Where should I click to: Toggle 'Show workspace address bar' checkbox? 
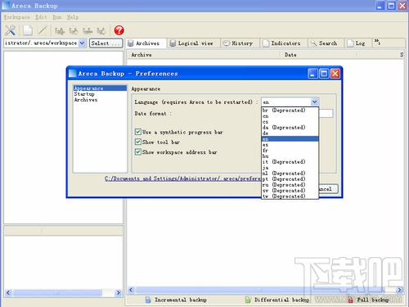(x=138, y=152)
